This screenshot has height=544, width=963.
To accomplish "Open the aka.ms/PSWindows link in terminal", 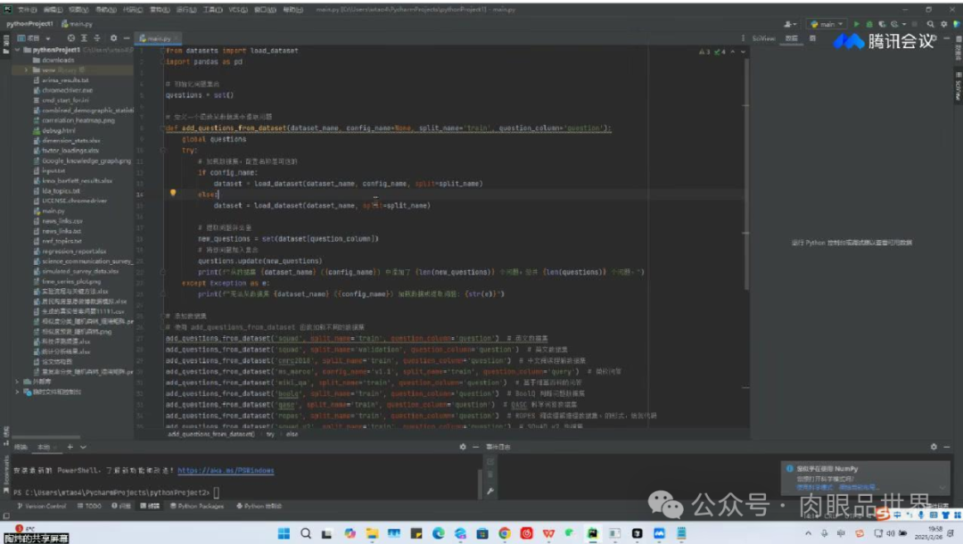I will [226, 470].
